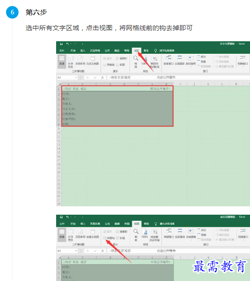Toggle Headings checkbox in second screenshot
The width and height of the screenshot is (250, 281).
click(117, 238)
